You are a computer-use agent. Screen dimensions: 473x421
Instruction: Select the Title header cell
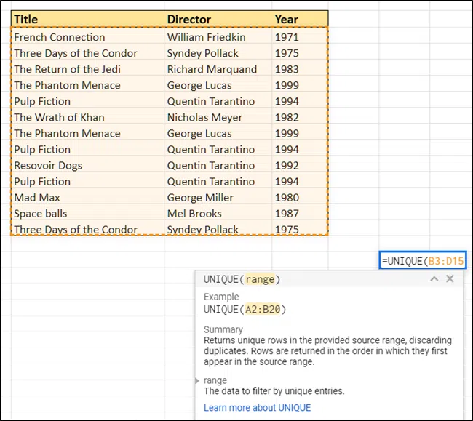point(87,20)
